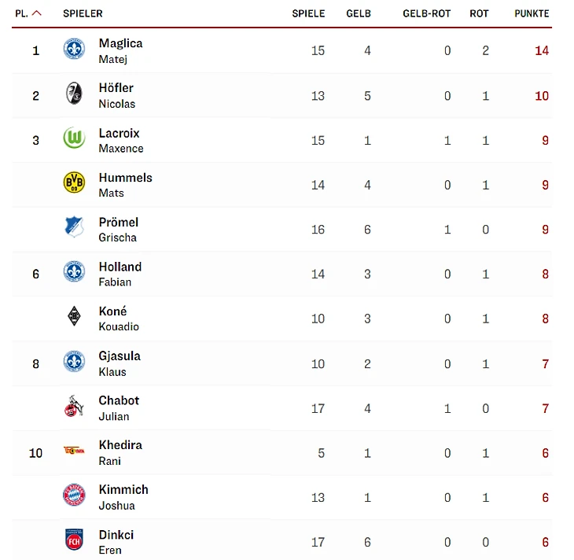Click the 1. FC Köln logo beside Chabot
The image size is (574, 560).
74,407
